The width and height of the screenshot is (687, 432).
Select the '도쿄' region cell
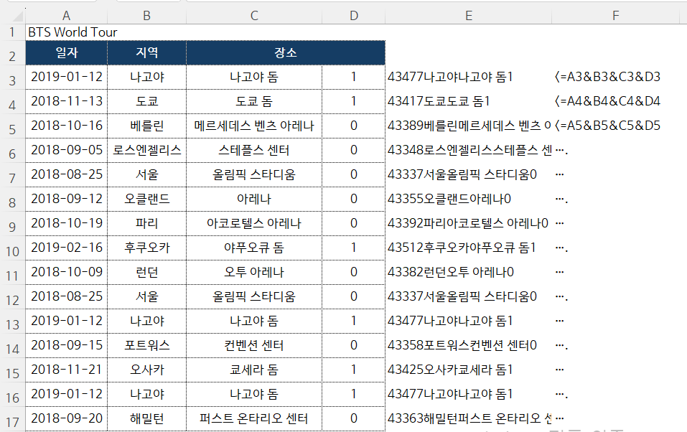pyautogui.click(x=146, y=101)
